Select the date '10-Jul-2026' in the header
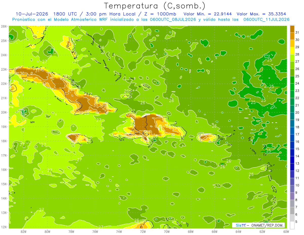The width and height of the screenshot is (304, 235). (32, 14)
